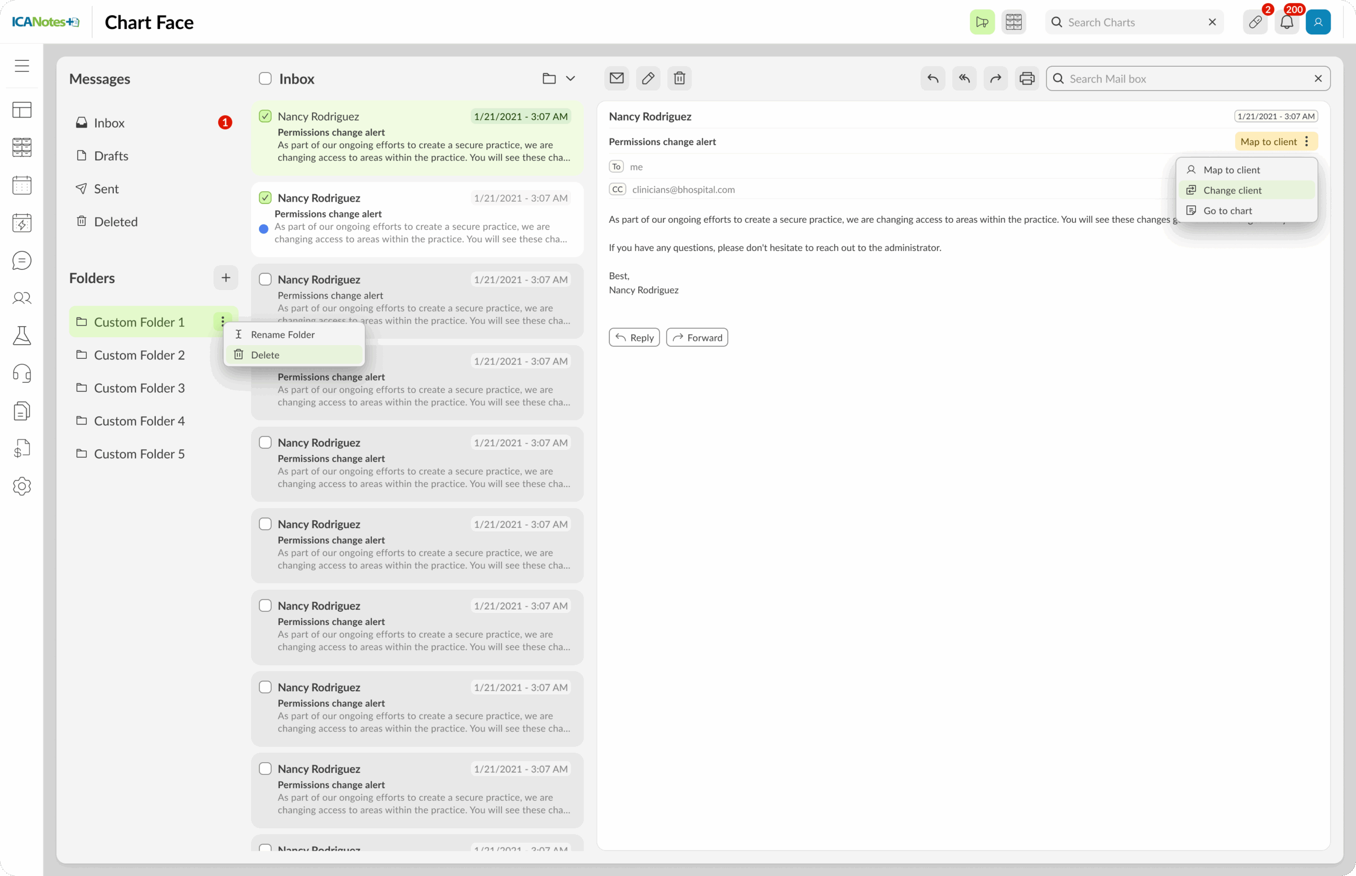This screenshot has height=876, width=1356.
Task: Open the settings gear in sidebar
Action: pyautogui.click(x=22, y=486)
